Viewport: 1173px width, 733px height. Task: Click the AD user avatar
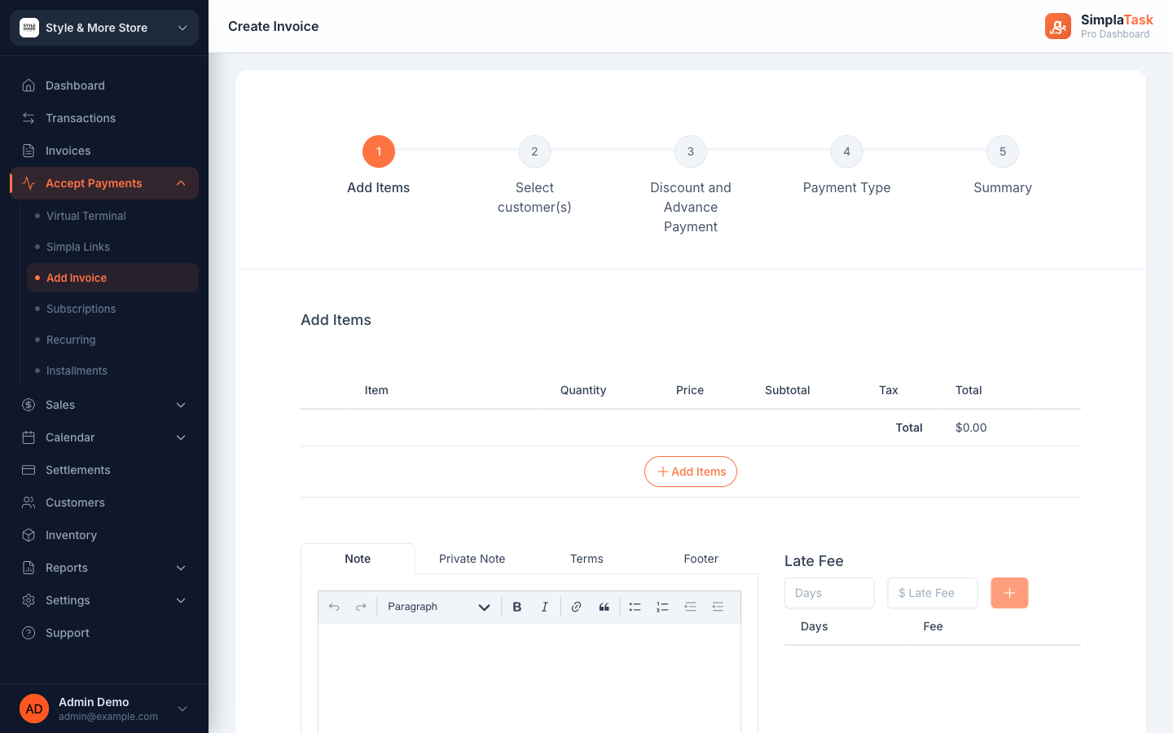34,709
